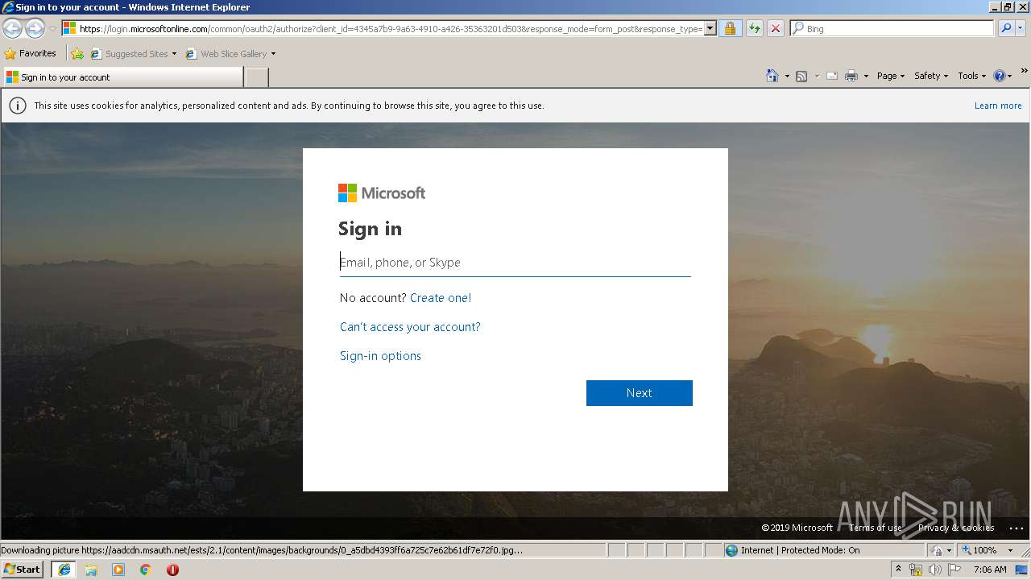The image size is (1031, 580).
Task: Click the Action Center flag tray icon
Action: 953,570
